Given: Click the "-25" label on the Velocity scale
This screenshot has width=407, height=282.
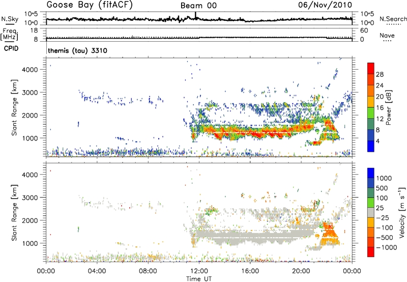Looking at the screenshot, I should (383, 217).
